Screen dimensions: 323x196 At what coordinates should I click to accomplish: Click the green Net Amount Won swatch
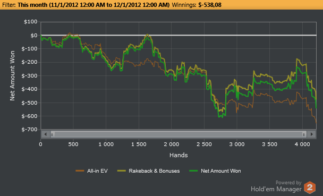coord(193,171)
